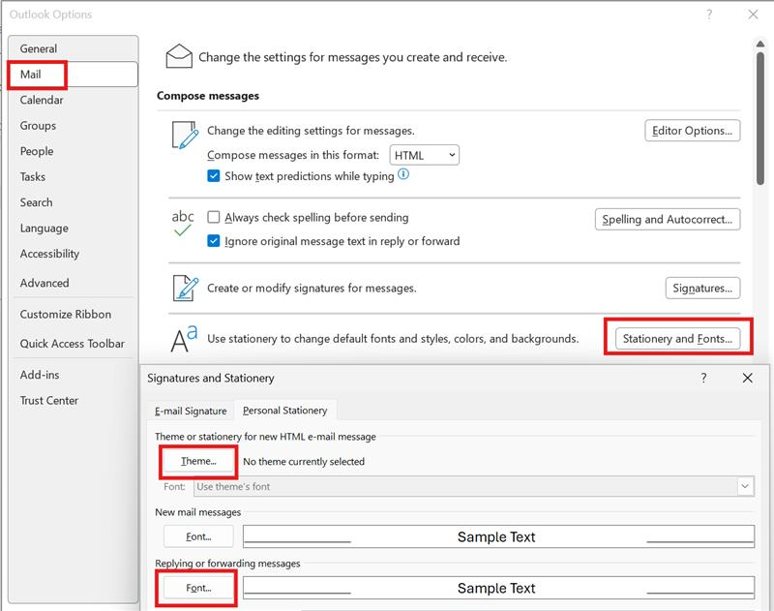
Task: Click the scroll-up arrow of options scrollbar
Action: [760, 44]
